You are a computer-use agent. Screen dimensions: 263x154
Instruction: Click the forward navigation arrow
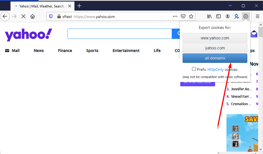click(x=15, y=16)
